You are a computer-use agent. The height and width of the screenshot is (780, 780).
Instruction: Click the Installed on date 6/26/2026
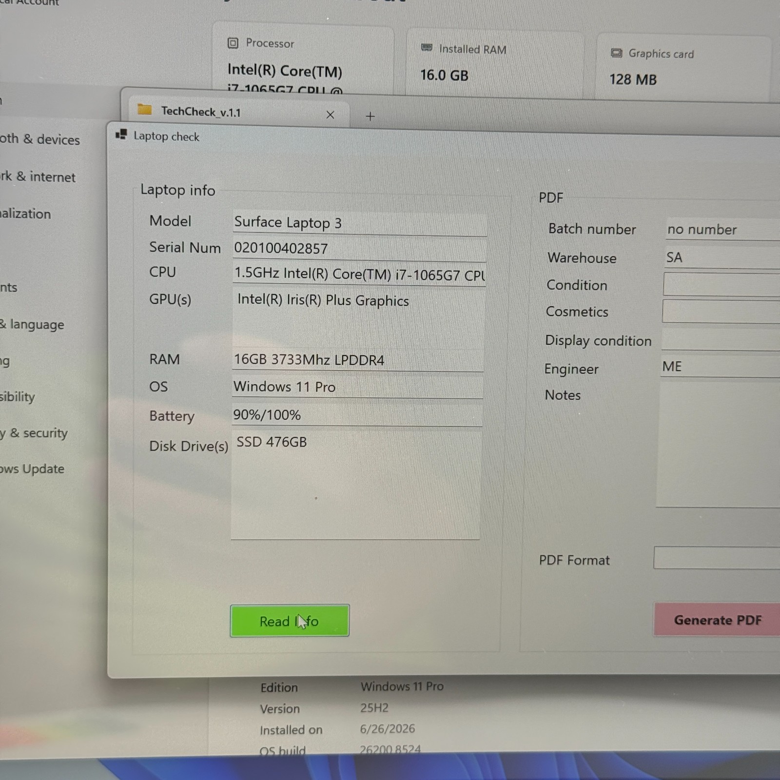pyautogui.click(x=388, y=729)
